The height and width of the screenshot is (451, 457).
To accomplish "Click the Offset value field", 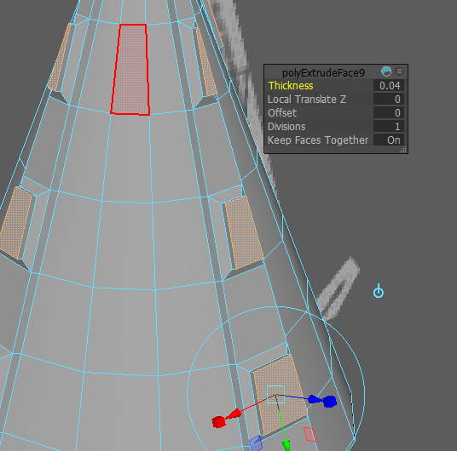I will tap(389, 113).
